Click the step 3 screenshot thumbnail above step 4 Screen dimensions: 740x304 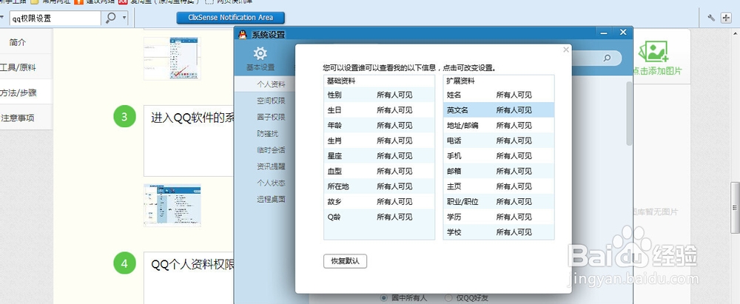pyautogui.click(x=172, y=205)
